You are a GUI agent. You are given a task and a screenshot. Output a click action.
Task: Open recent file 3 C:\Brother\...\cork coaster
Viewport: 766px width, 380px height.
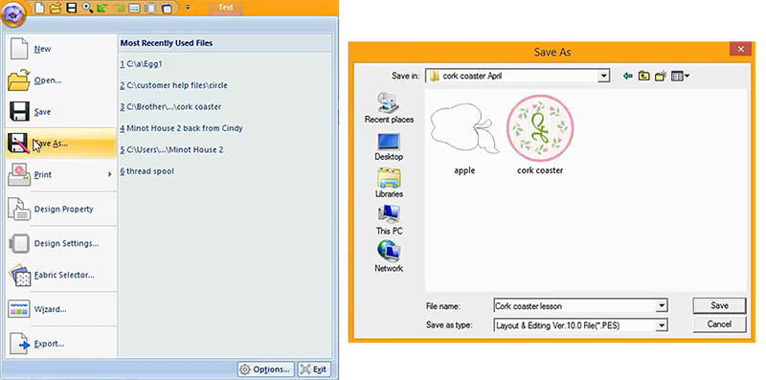[x=171, y=107]
